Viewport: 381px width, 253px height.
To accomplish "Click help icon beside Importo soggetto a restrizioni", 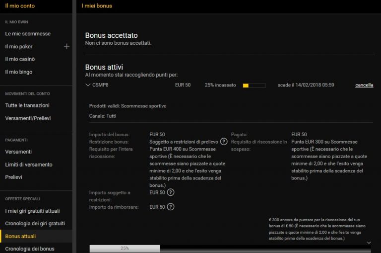I will point(171,192).
